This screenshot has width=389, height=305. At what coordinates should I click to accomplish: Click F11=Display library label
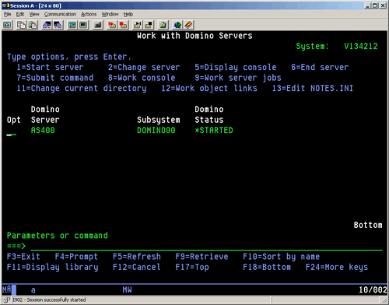point(53,267)
